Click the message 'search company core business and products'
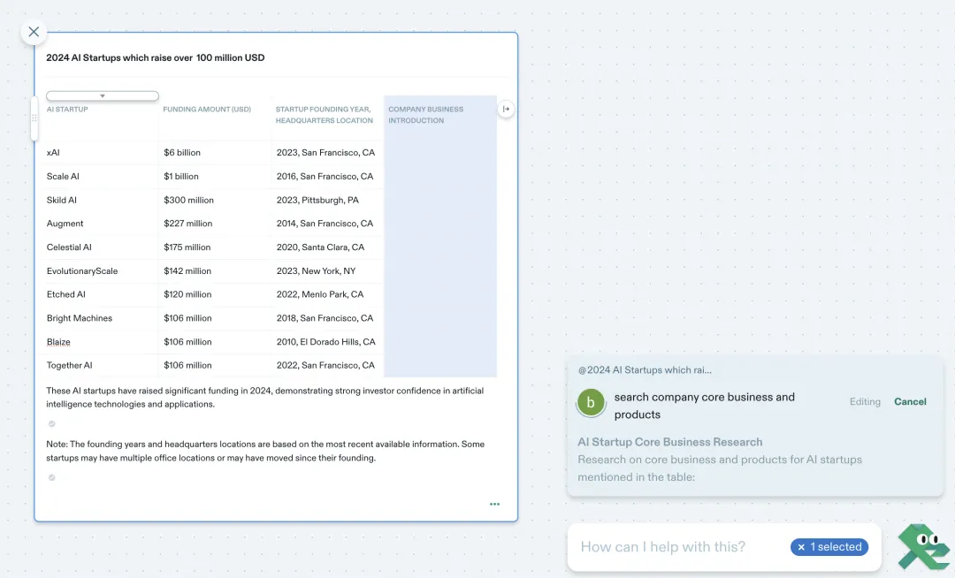The width and height of the screenshot is (955, 578). [x=705, y=406]
